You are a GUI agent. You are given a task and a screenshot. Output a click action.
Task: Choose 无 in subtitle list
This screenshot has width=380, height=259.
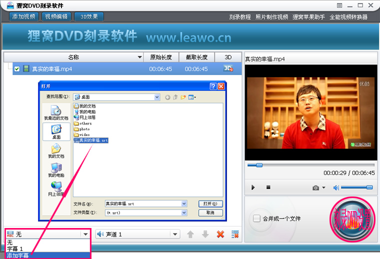48,242
